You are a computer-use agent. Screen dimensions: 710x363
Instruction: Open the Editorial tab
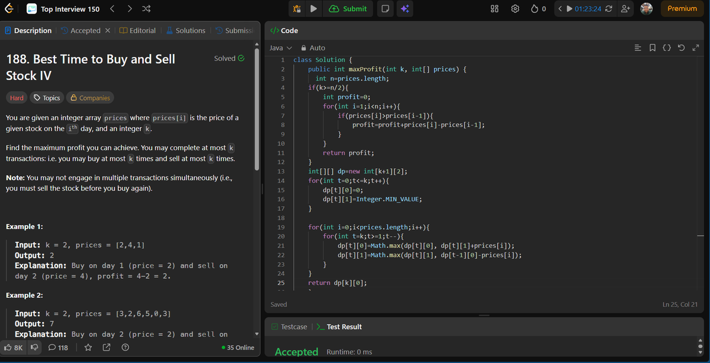coord(137,30)
